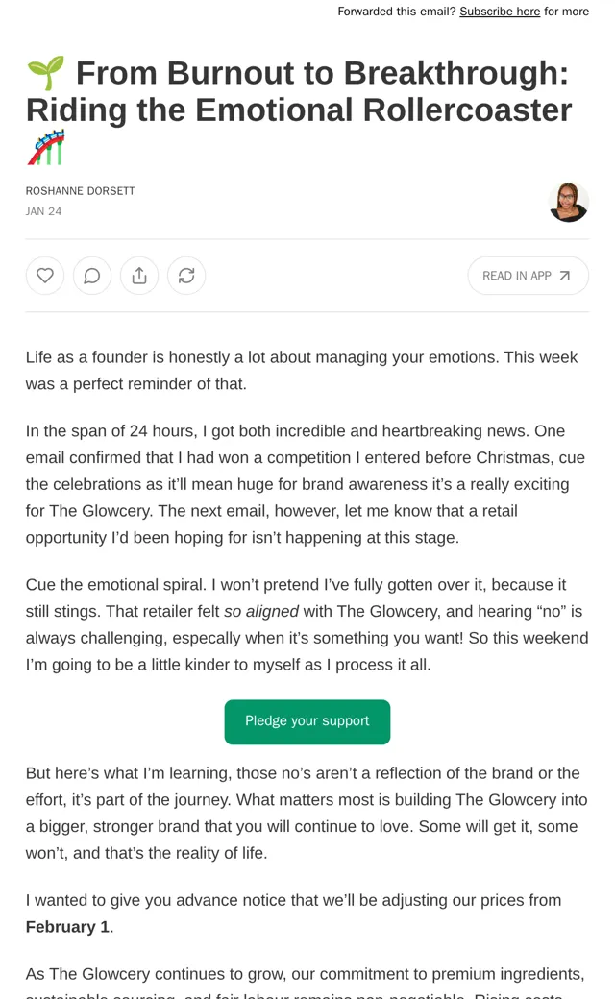Restack the post with the circular arrows icon

[x=186, y=276]
